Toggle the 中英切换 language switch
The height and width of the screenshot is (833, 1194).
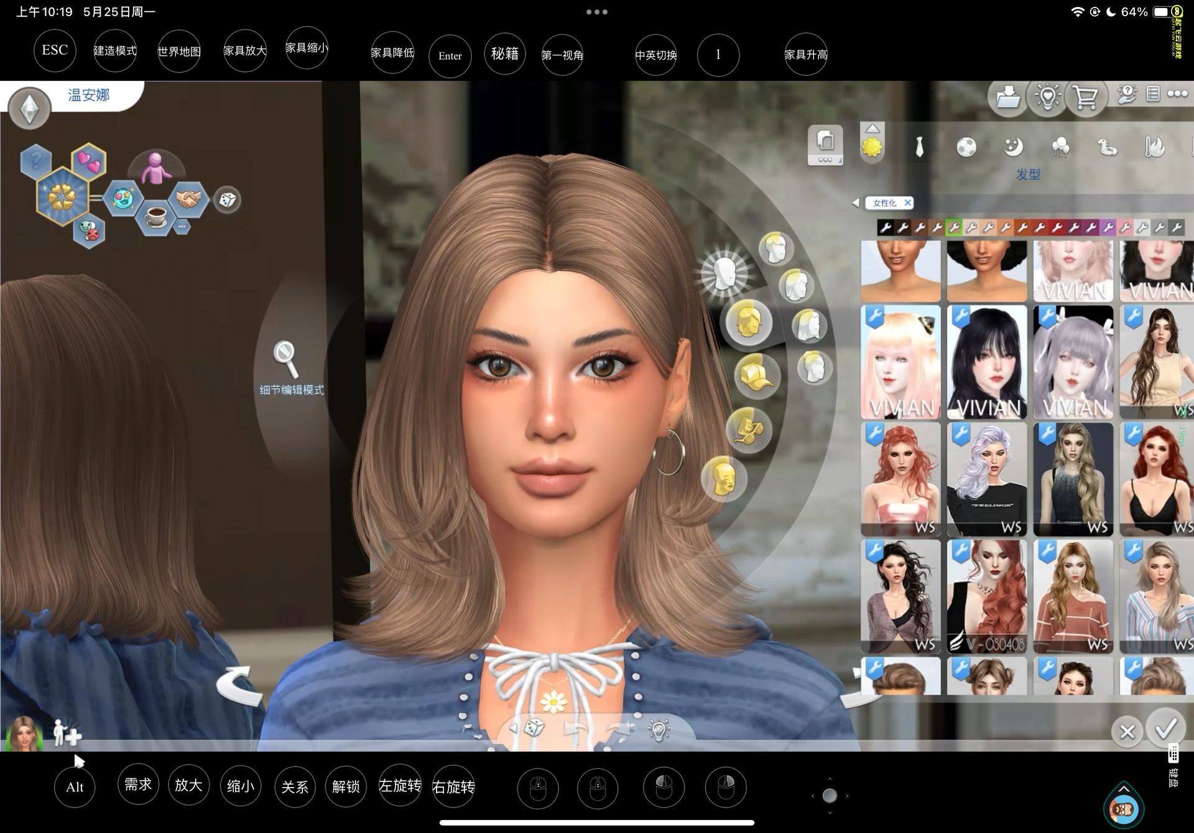655,55
